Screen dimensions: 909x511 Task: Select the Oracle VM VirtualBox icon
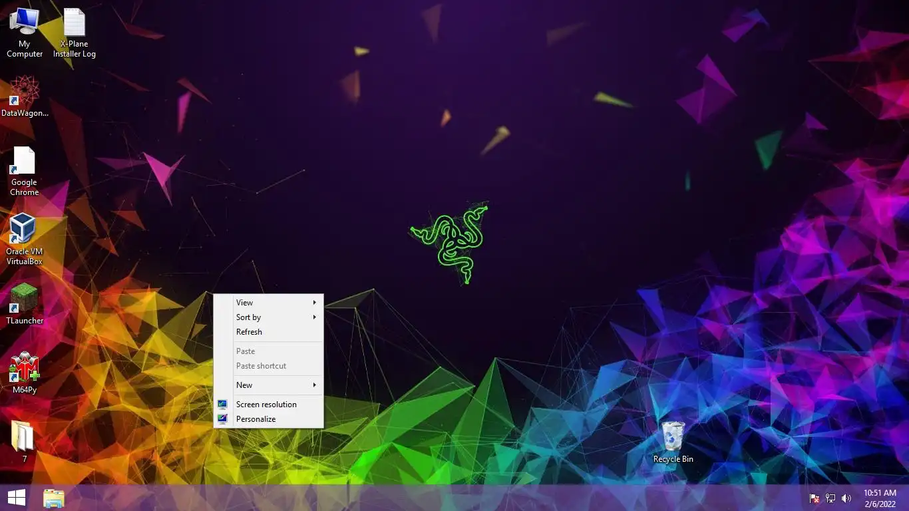[25, 240]
